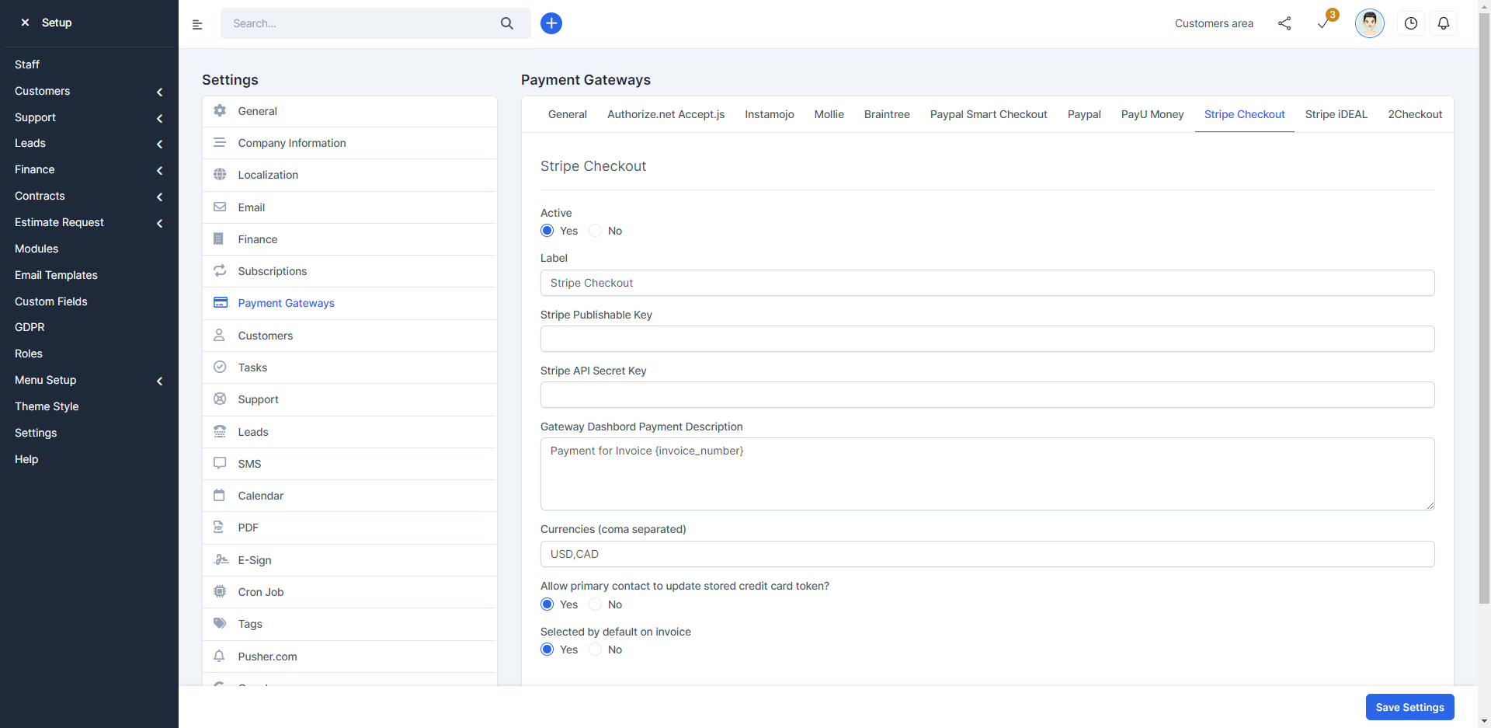The image size is (1491, 728).
Task: Open the user profile avatar
Action: point(1370,23)
